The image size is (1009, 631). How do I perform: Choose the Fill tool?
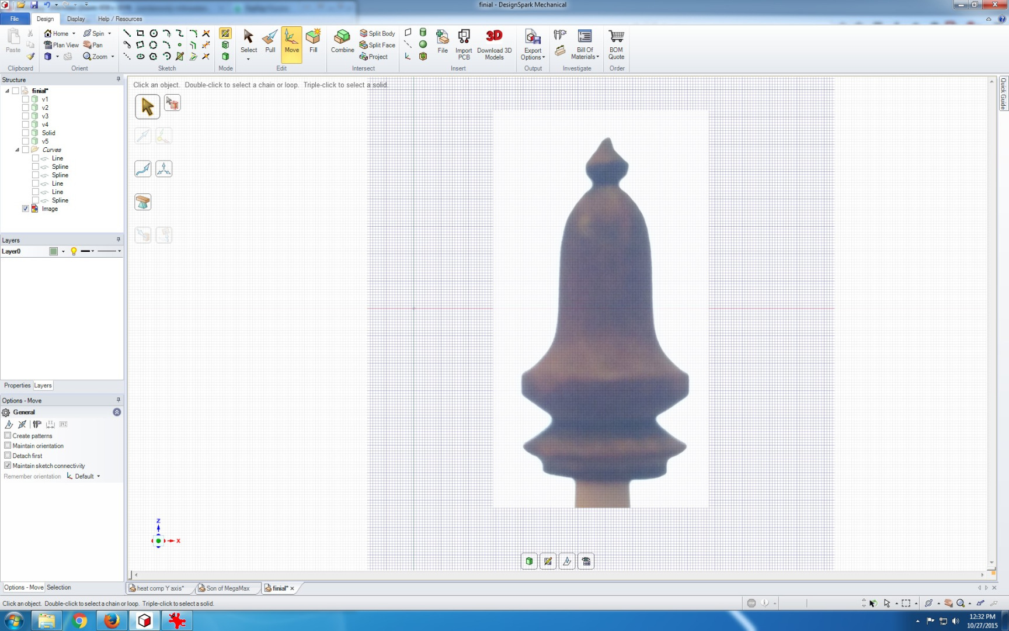(314, 42)
